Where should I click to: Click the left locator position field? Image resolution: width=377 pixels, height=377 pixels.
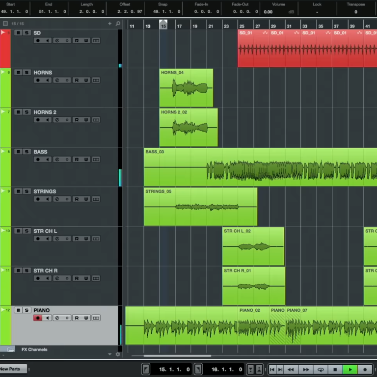[x=174, y=369]
